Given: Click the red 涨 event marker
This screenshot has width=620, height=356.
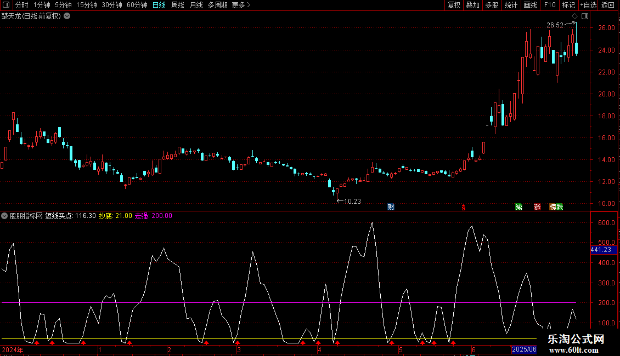Looking at the screenshot, I should click(537, 207).
